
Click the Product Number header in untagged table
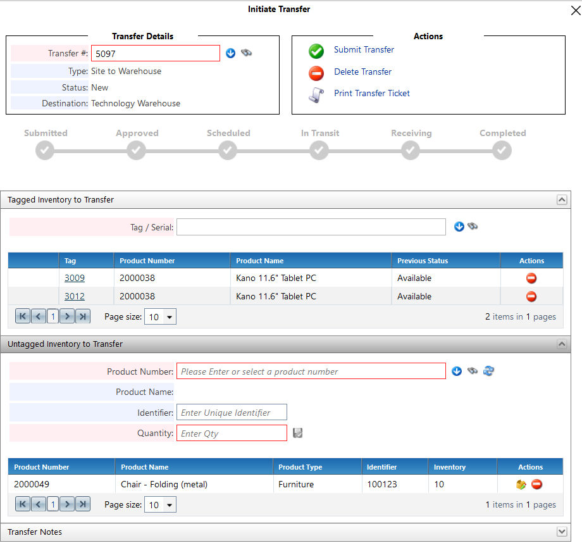coord(61,467)
